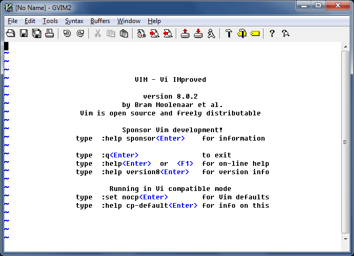Image resolution: width=354 pixels, height=256 pixels.
Task: Click ':set nocp<Enter>' text
Action: (135, 197)
